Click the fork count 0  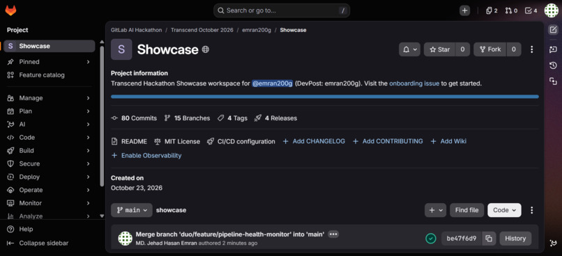[x=514, y=49]
